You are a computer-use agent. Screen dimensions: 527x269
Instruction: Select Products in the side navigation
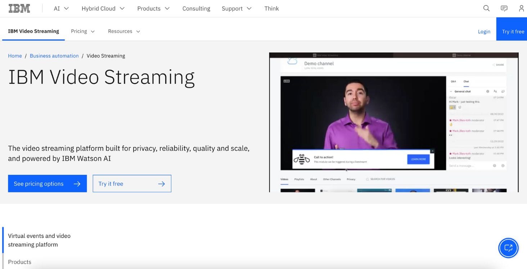(x=19, y=262)
